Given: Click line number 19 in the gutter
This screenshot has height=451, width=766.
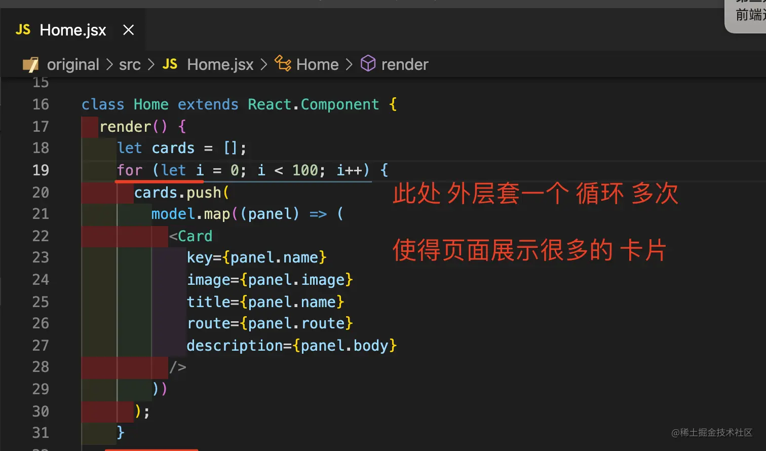Looking at the screenshot, I should (41, 170).
